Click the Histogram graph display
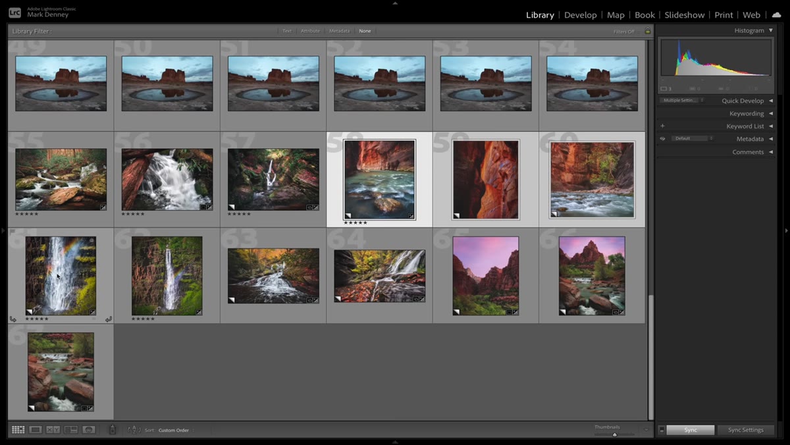Image resolution: width=790 pixels, height=445 pixels. pos(716,57)
